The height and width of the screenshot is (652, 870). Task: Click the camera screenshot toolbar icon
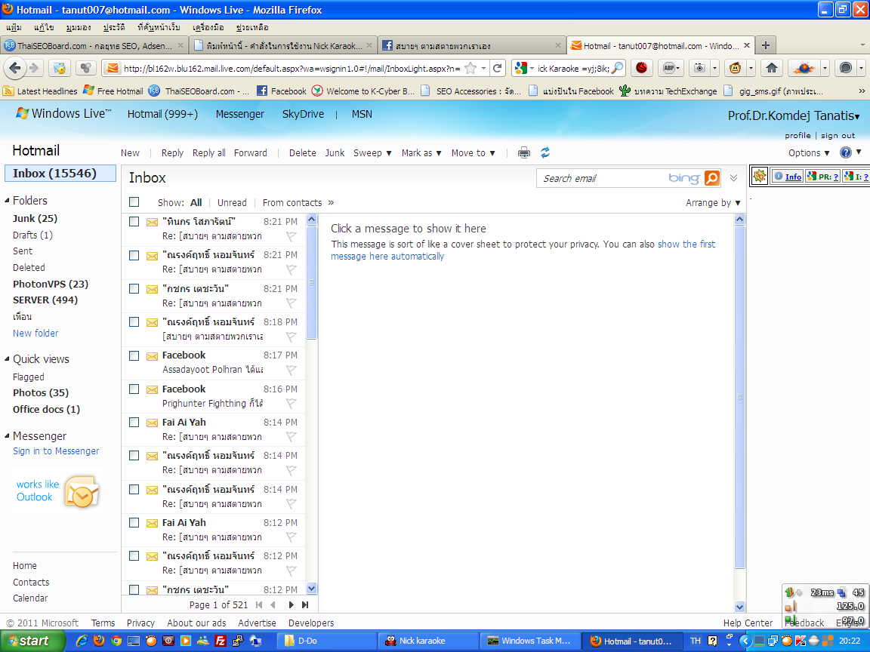(700, 68)
